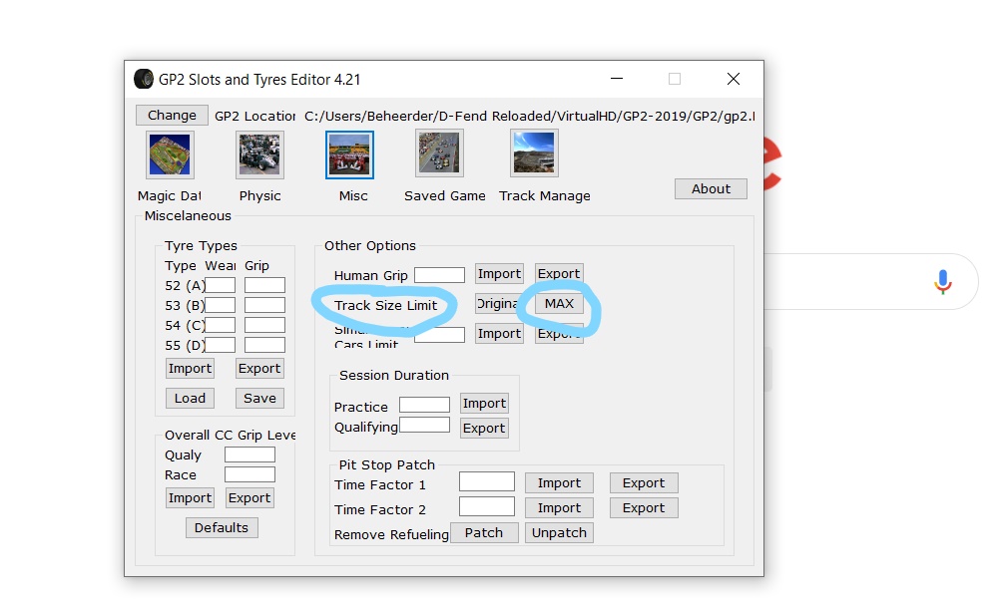Click the microphone voice search icon
994x606 pixels.
[943, 282]
